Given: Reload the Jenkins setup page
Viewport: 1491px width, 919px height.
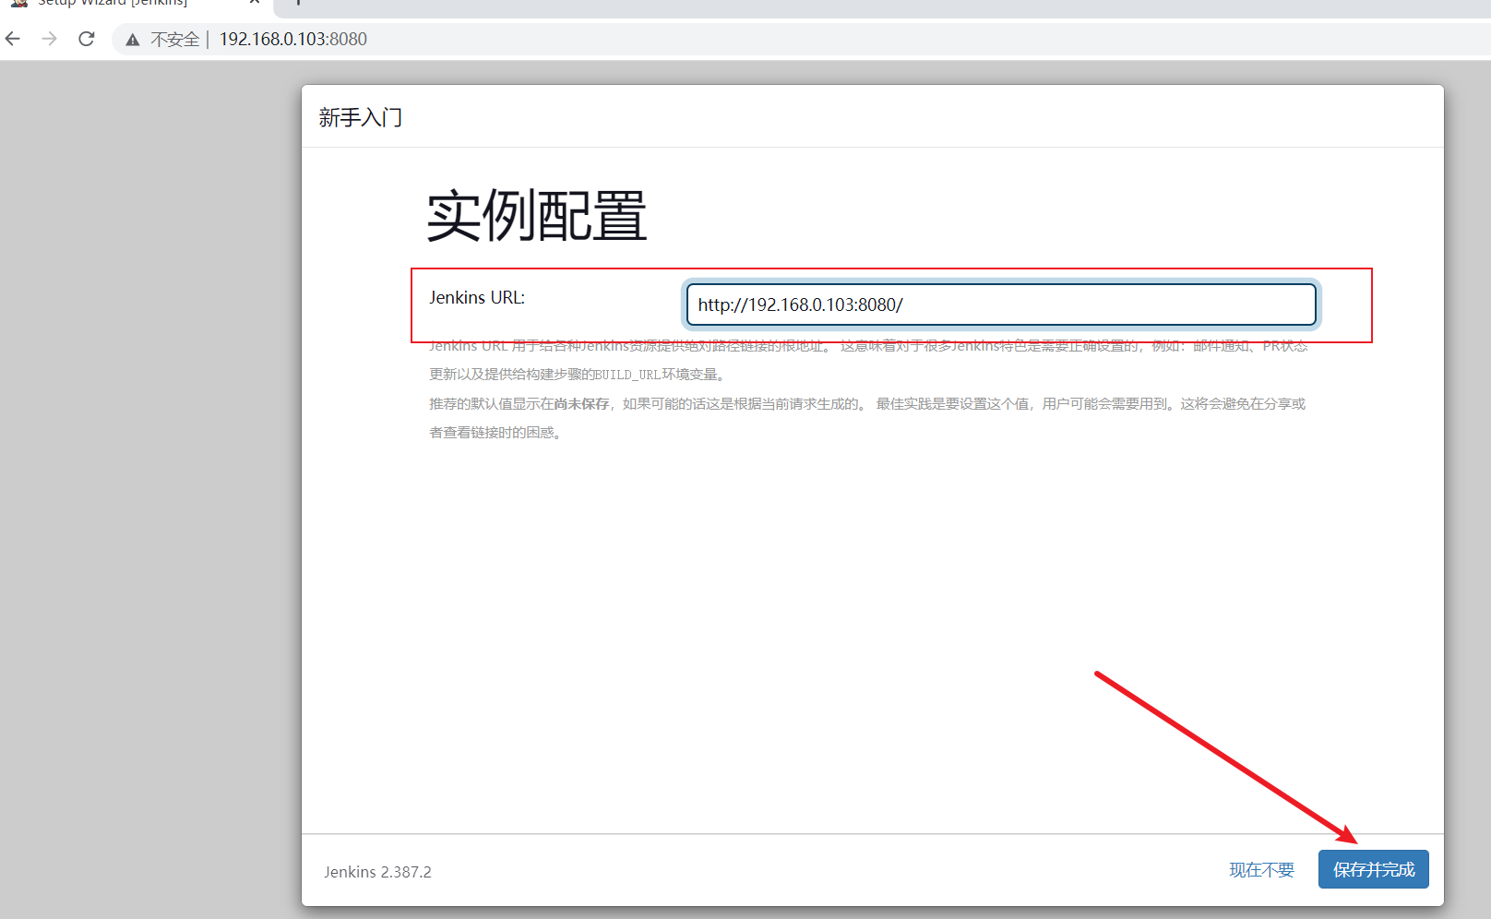Looking at the screenshot, I should [x=87, y=39].
